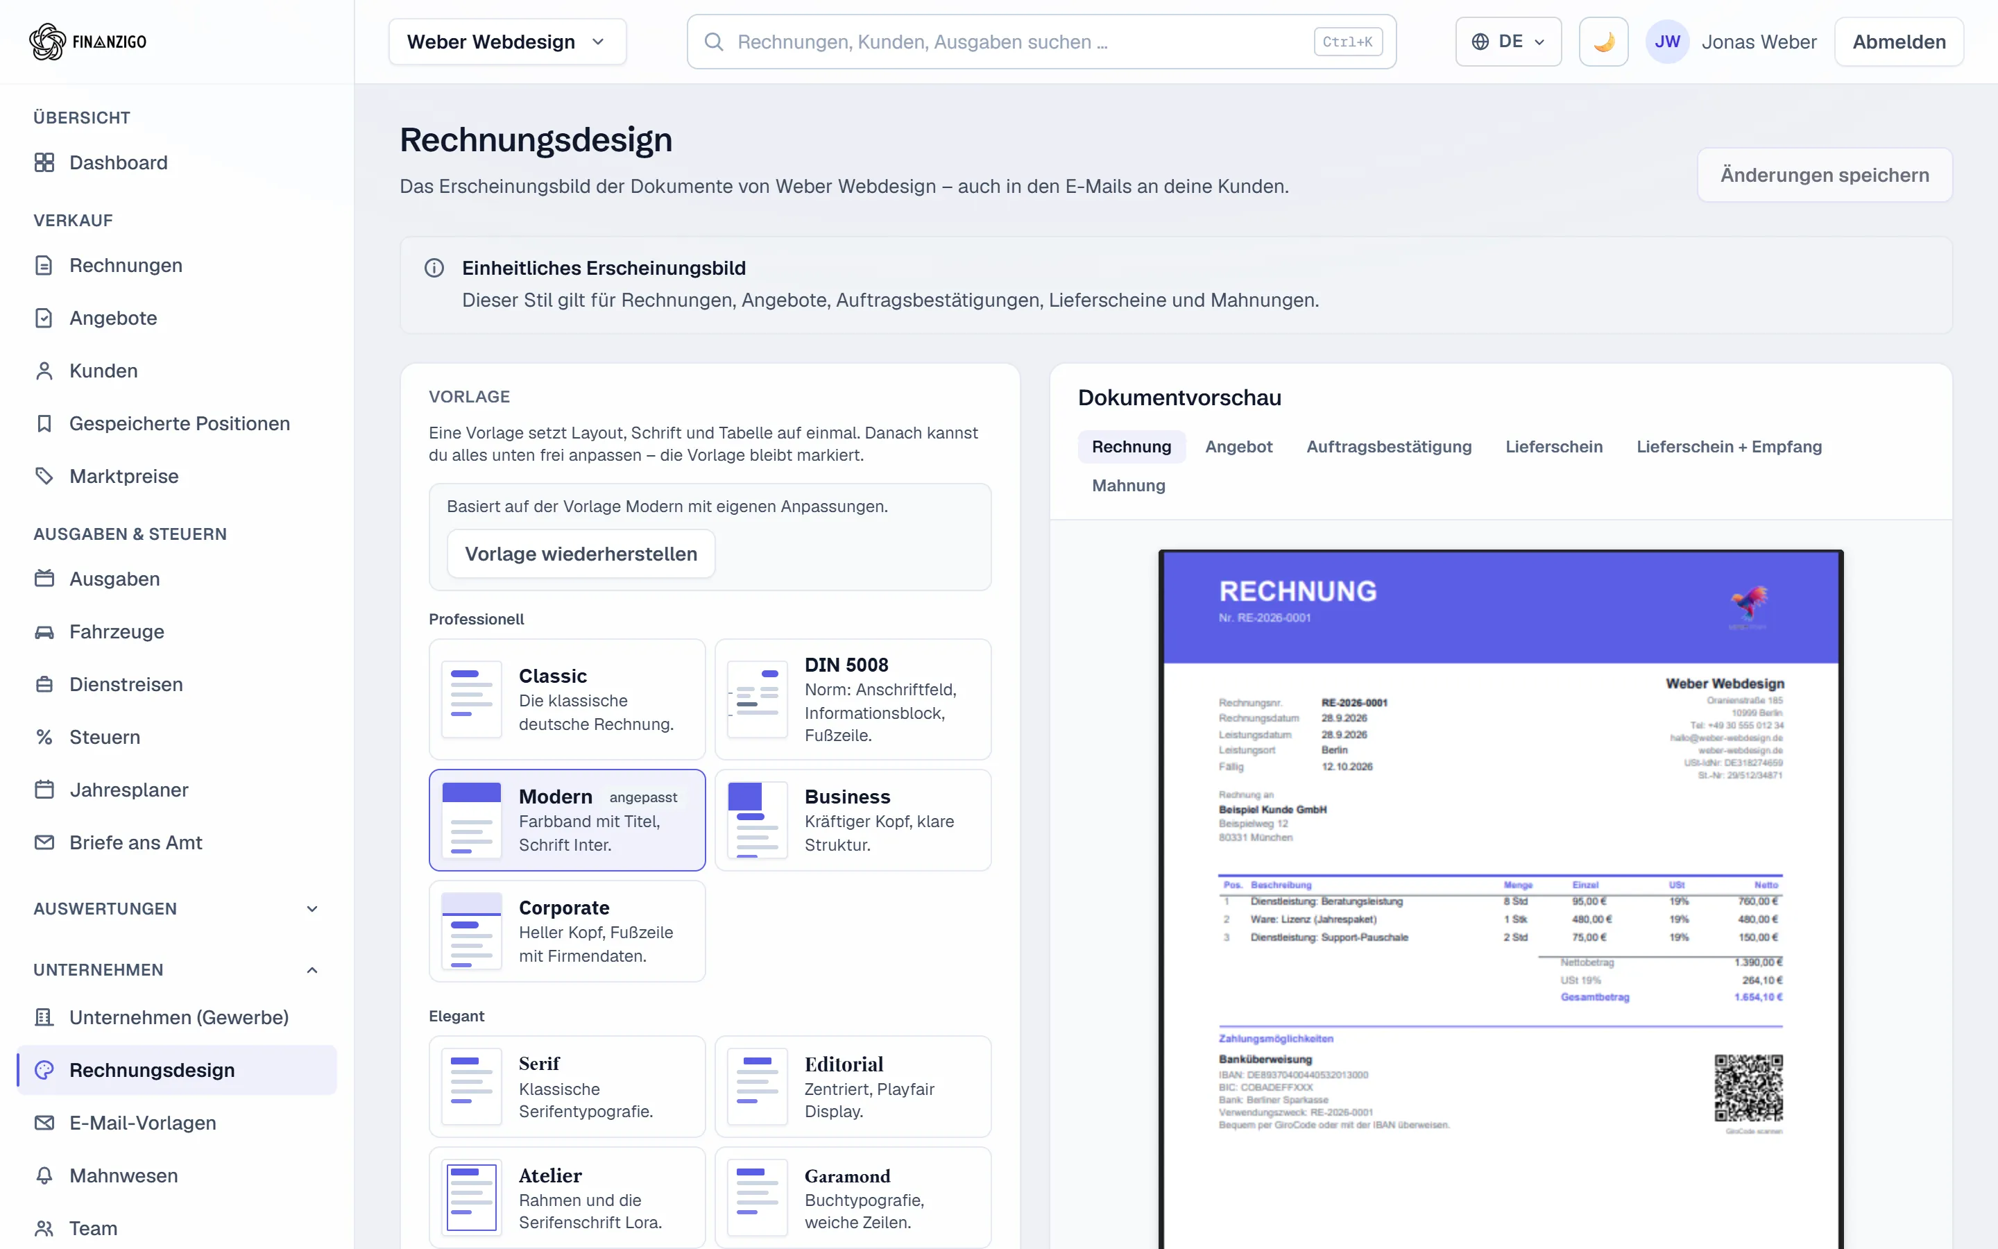Switch preview to Lieferschein tab
Image resolution: width=1998 pixels, height=1249 pixels.
[1554, 447]
